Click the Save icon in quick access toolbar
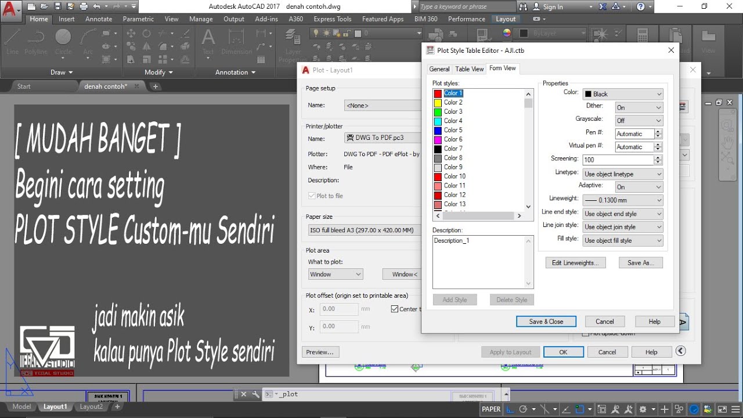This screenshot has width=743, height=418. coord(57,7)
